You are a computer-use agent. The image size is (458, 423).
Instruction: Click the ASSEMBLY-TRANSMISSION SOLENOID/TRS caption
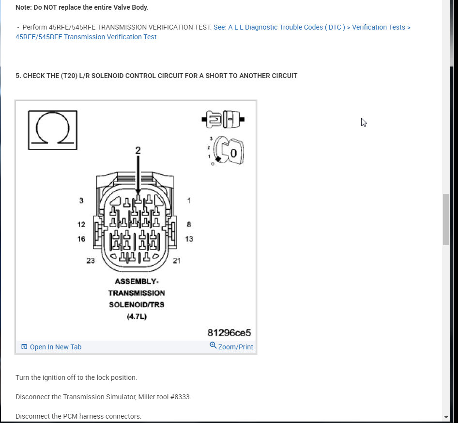[x=137, y=299]
